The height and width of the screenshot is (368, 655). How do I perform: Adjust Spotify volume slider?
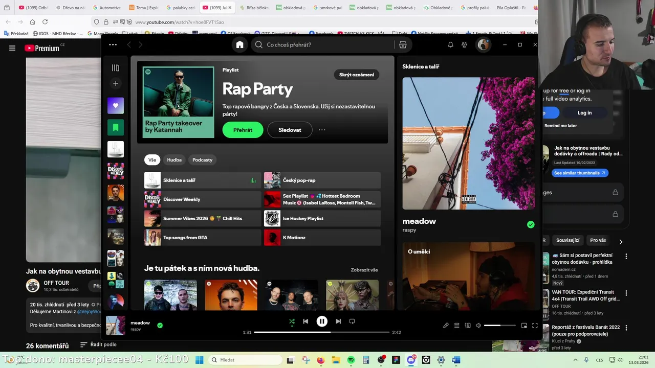[x=499, y=326]
